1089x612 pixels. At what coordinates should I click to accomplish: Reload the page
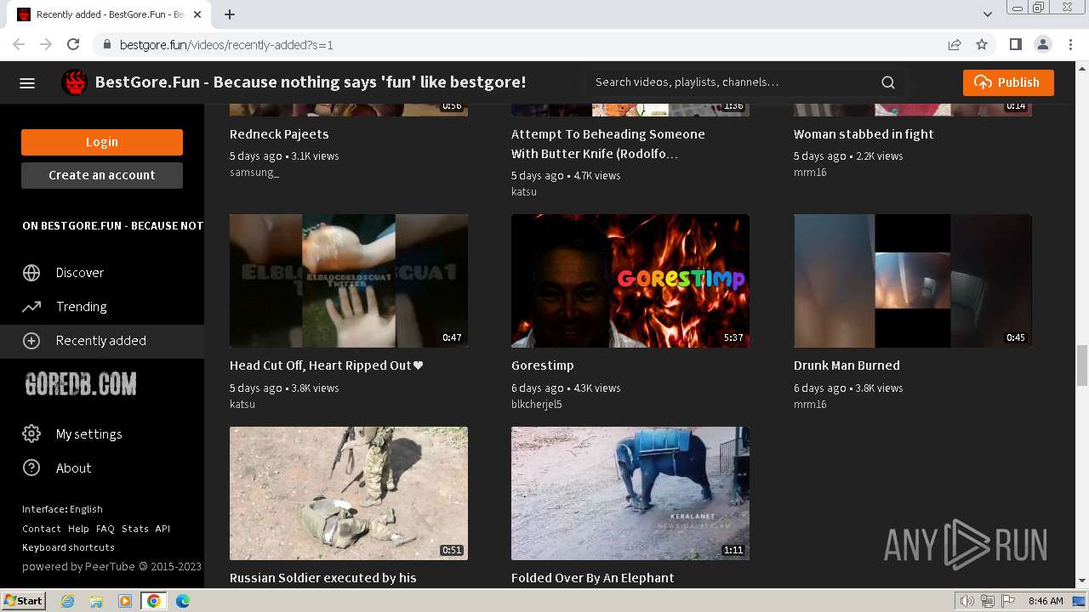73,44
